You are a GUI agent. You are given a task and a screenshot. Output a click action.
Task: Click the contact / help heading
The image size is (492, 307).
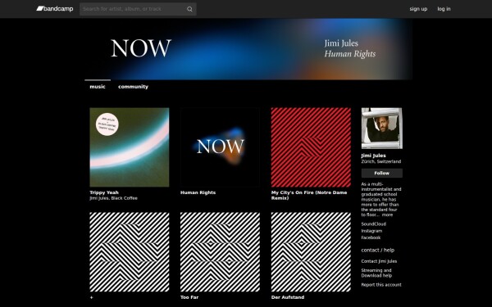[378, 250]
